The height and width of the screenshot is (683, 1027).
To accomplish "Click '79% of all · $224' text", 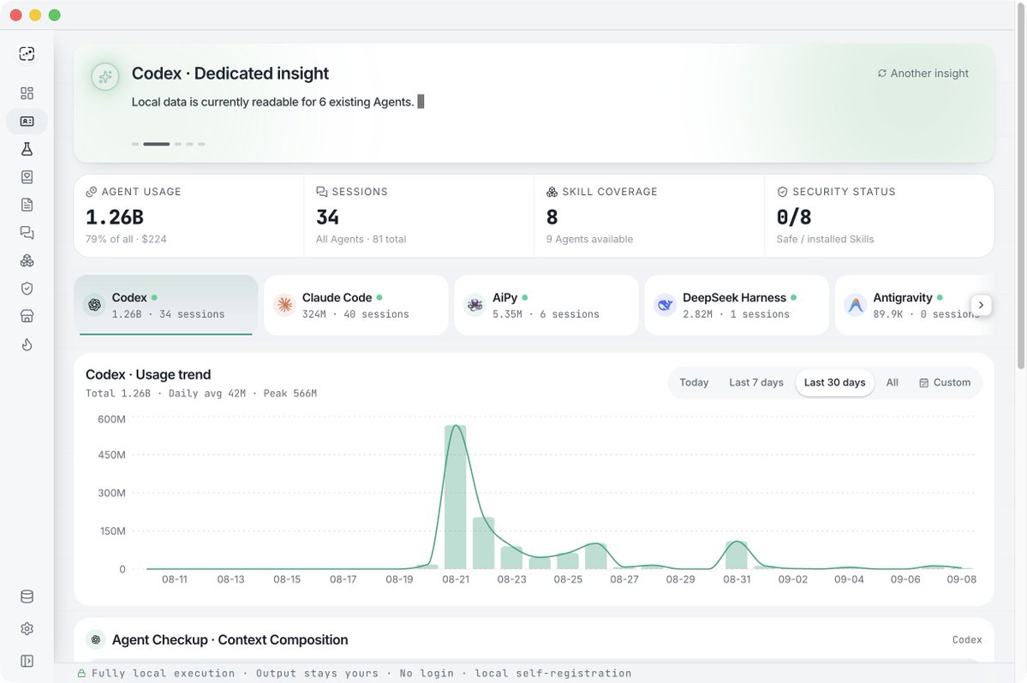I will [x=126, y=240].
